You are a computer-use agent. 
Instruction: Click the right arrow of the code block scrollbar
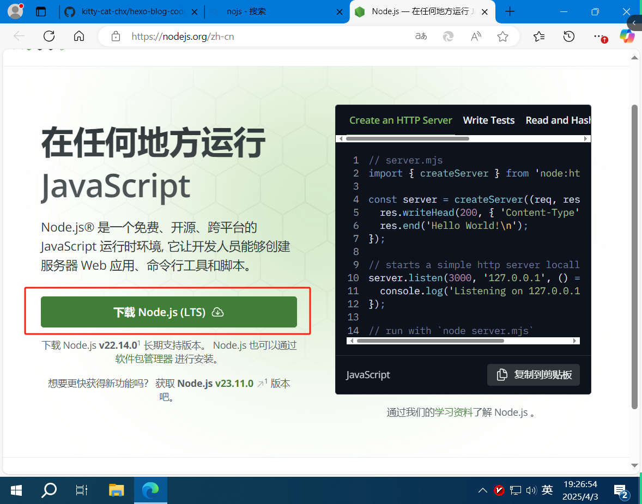pyautogui.click(x=575, y=341)
